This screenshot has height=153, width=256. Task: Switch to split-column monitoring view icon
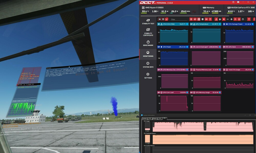160,19
